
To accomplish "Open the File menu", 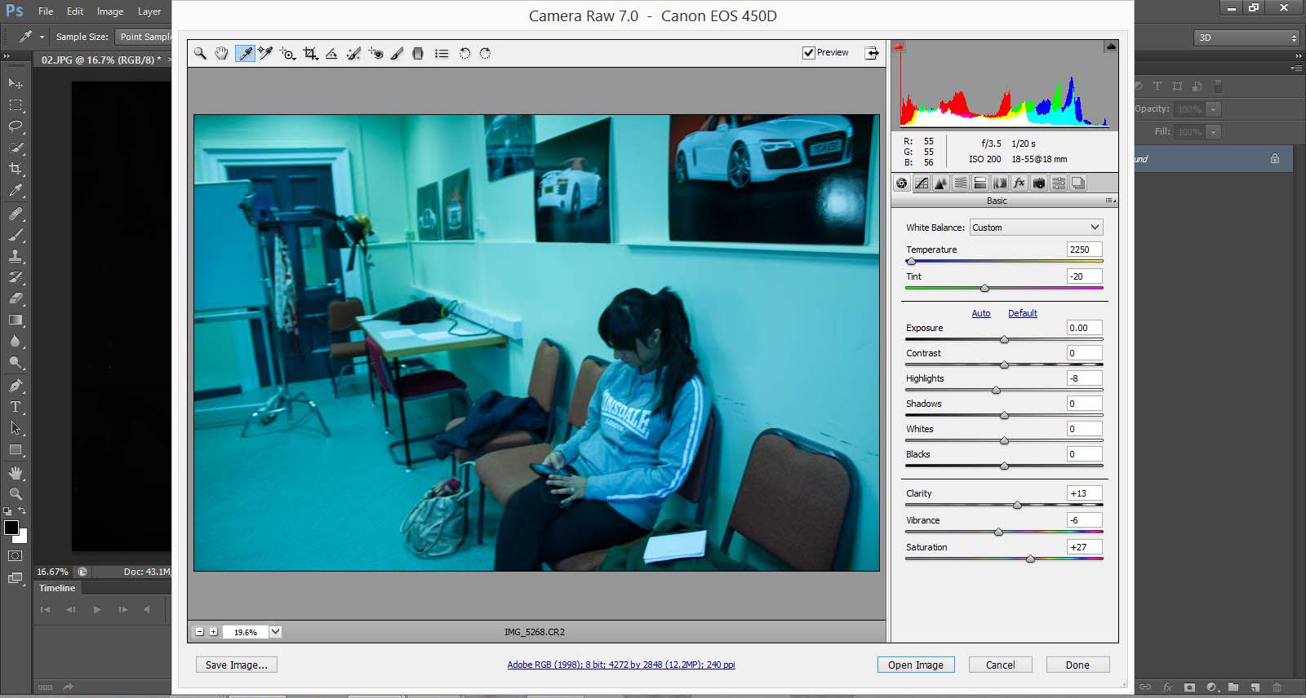I will pos(46,11).
